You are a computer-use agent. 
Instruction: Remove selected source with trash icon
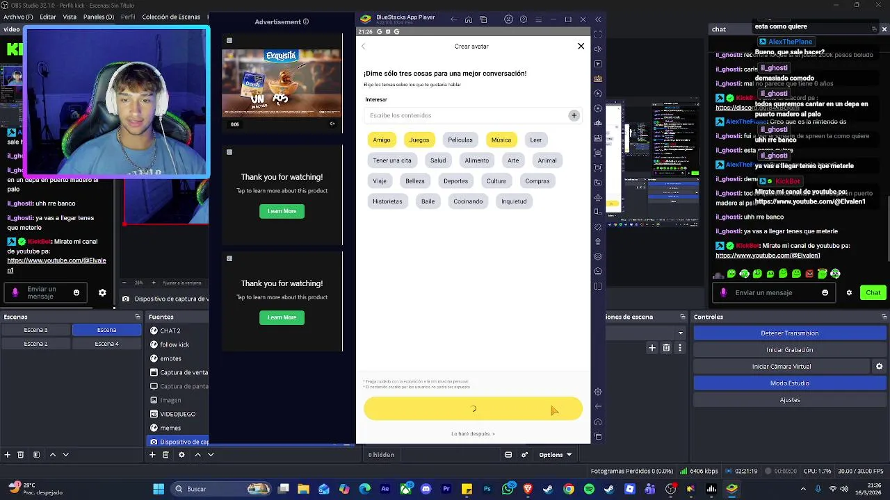pos(165,455)
